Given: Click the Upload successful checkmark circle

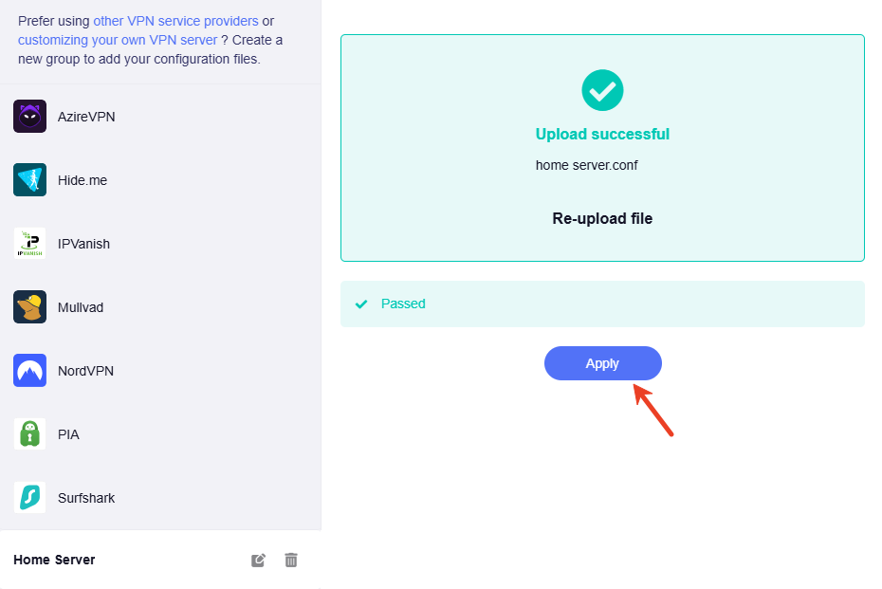Looking at the screenshot, I should tap(602, 90).
